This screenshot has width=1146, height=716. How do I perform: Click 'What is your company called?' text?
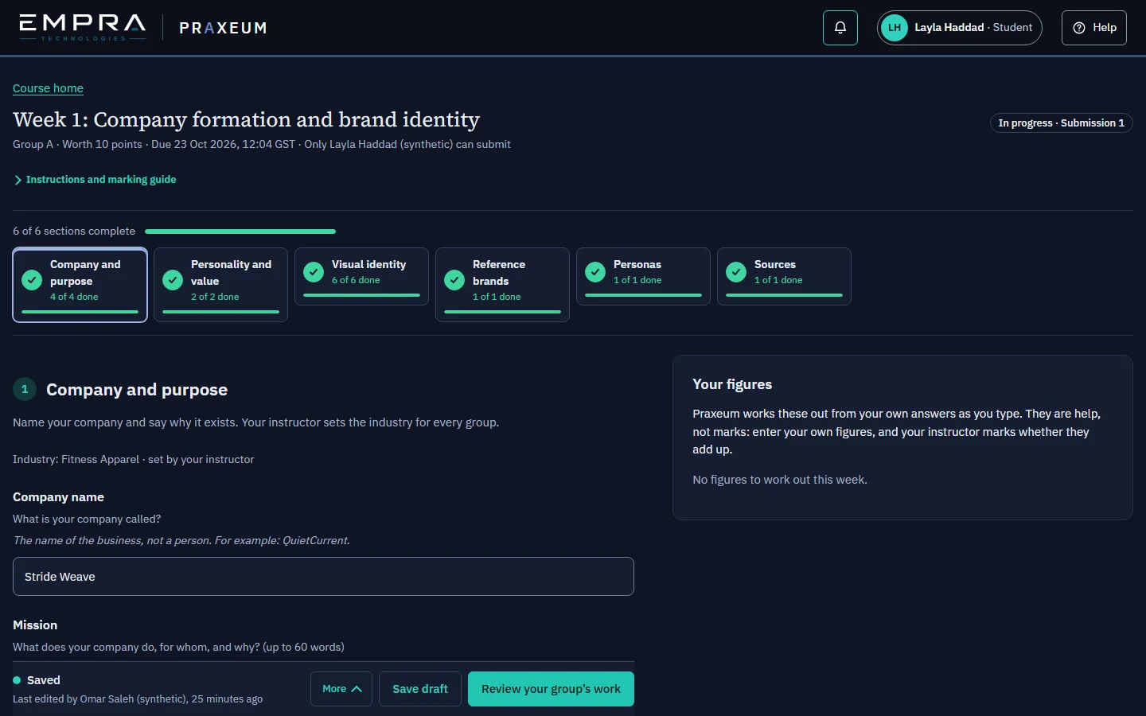tap(87, 519)
